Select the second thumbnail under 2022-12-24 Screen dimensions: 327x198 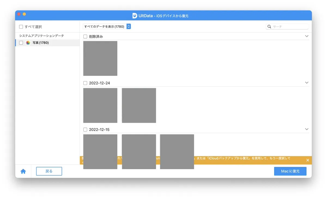click(139, 105)
